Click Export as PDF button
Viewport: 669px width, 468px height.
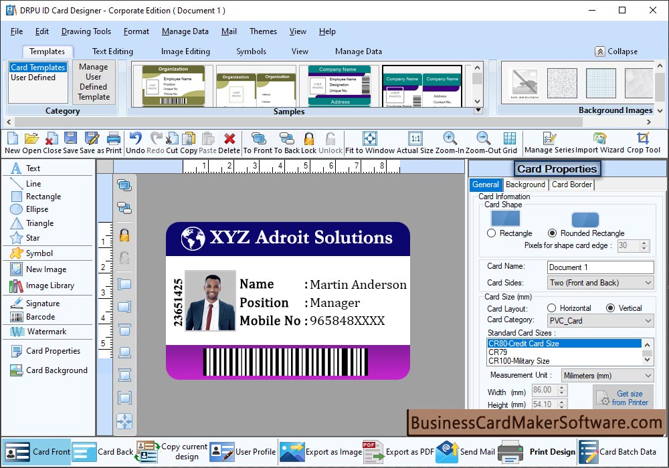pos(398,452)
